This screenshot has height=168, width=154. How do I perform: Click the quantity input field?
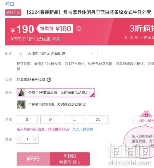pyautogui.click(x=28, y=139)
